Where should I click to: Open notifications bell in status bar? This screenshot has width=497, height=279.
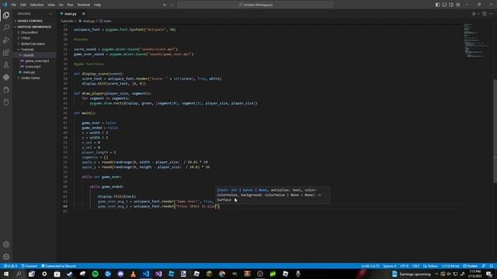click(x=492, y=266)
